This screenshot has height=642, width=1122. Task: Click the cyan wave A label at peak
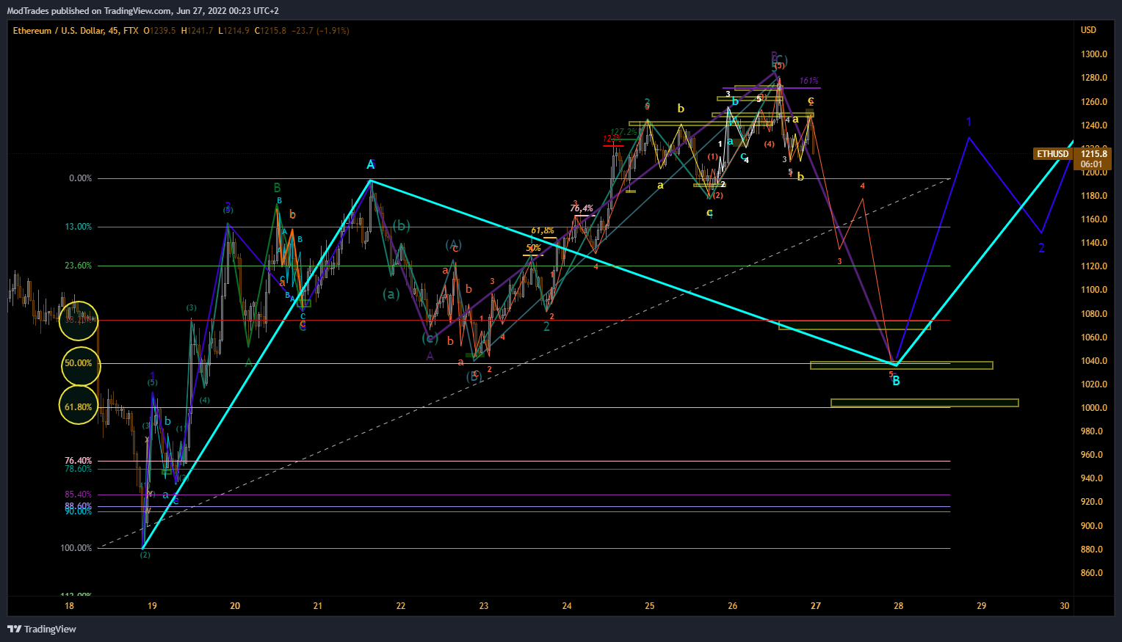371,164
